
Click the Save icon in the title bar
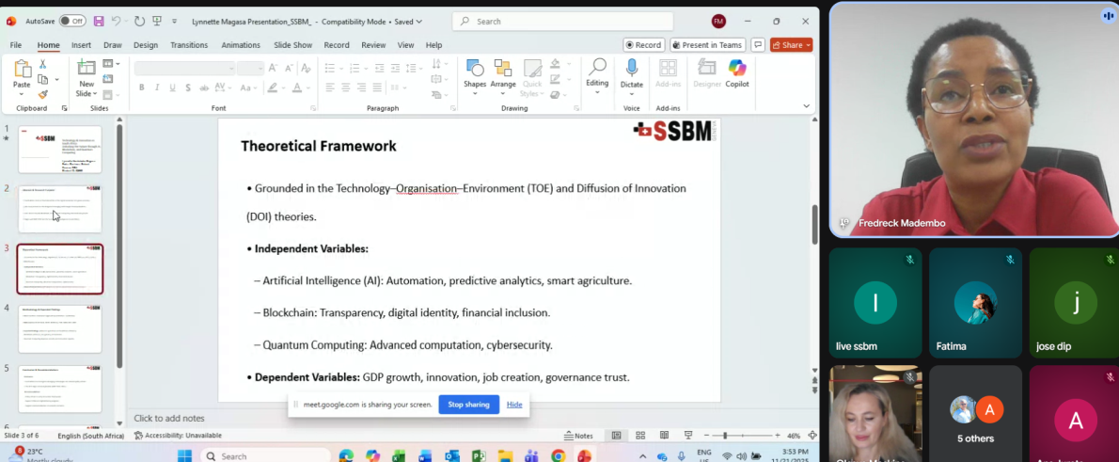pos(98,21)
